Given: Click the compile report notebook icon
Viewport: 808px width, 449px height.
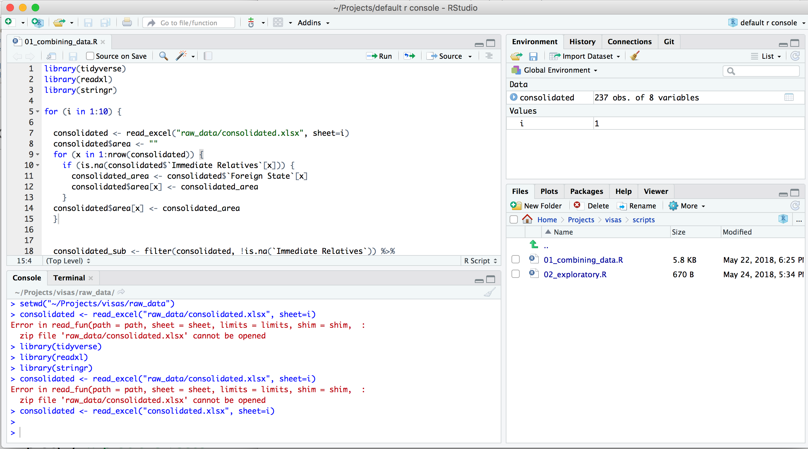Looking at the screenshot, I should click(x=208, y=56).
